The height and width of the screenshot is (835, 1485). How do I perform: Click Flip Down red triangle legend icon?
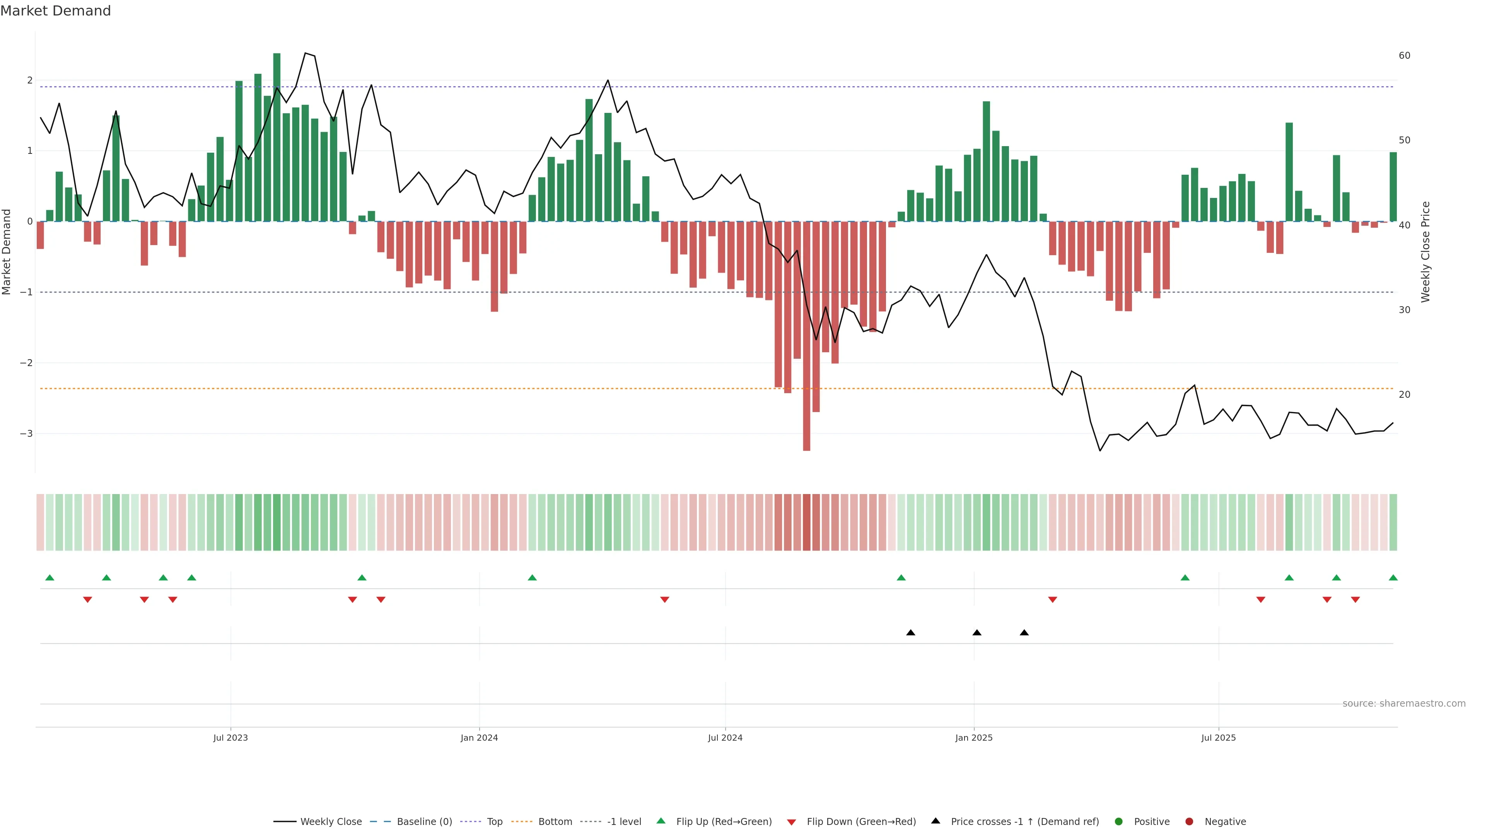tap(792, 822)
